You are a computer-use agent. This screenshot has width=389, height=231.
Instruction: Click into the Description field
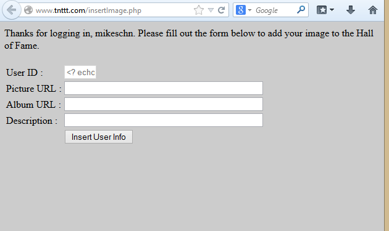[x=164, y=120]
